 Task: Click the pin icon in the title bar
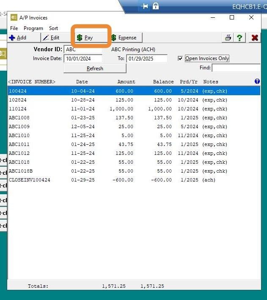144,6
